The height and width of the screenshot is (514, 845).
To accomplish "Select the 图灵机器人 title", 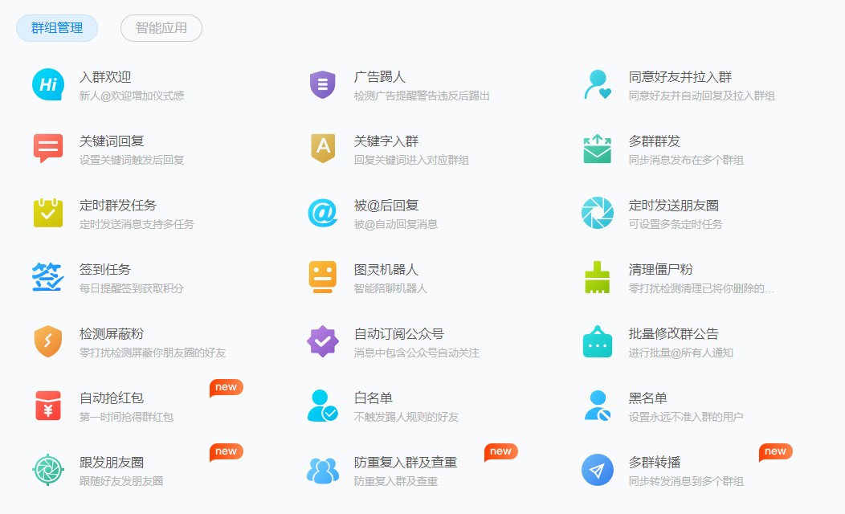I will click(386, 269).
